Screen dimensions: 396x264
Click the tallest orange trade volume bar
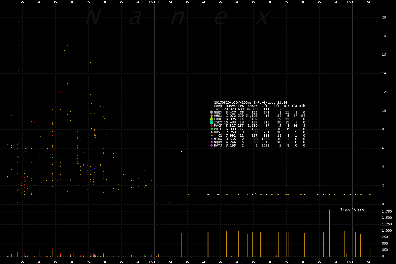point(329,233)
